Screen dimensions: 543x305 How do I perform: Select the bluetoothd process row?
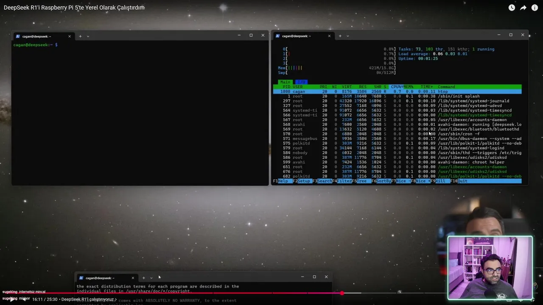coord(397,129)
